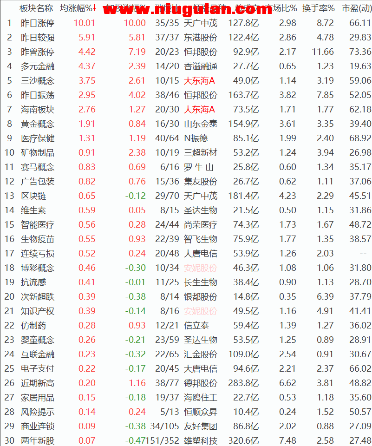Select the 博彩概念 sector
372x446 pixels.
(x=38, y=268)
